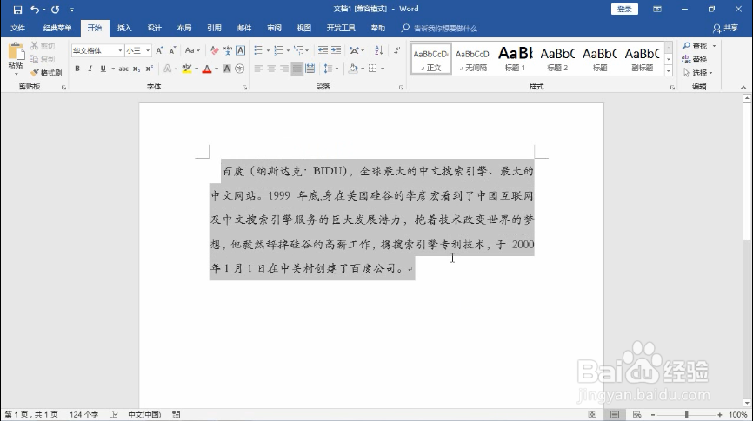Open the font name dropdown (华文楷体)
This screenshot has width=753, height=421.
tap(120, 50)
